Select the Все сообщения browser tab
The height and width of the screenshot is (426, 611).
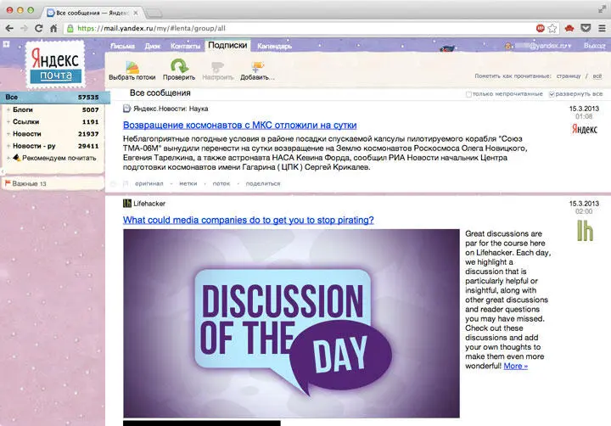(92, 13)
